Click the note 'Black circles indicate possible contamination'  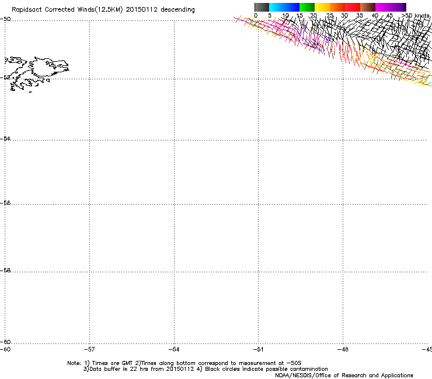tap(266, 369)
